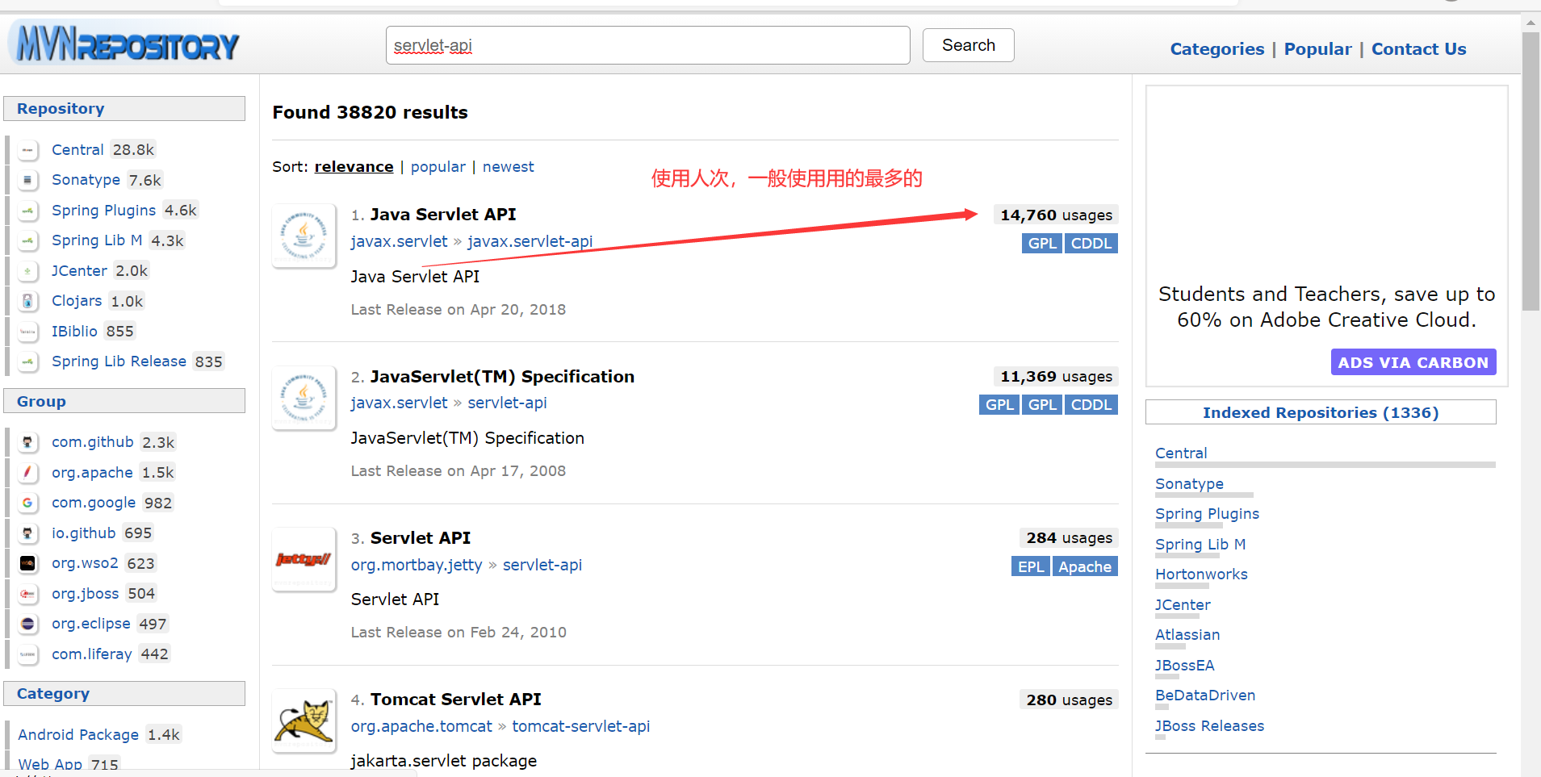The width and height of the screenshot is (1541, 777).
Task: Click the Apache license tag on Servlet API
Action: coord(1085,567)
